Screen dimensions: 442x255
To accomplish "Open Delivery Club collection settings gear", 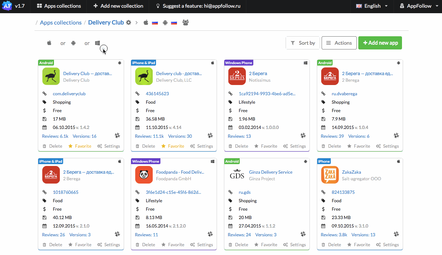I will 128,22.
